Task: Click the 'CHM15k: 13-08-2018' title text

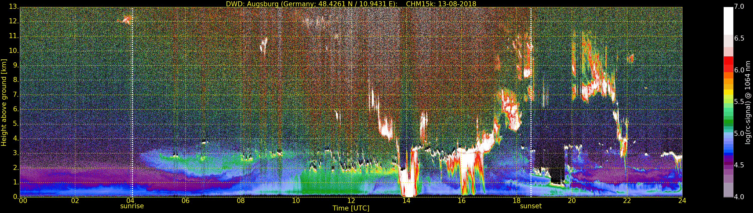Action: pos(441,4)
